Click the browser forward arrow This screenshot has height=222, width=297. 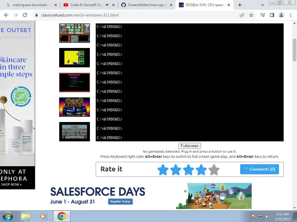(x=16, y=15)
